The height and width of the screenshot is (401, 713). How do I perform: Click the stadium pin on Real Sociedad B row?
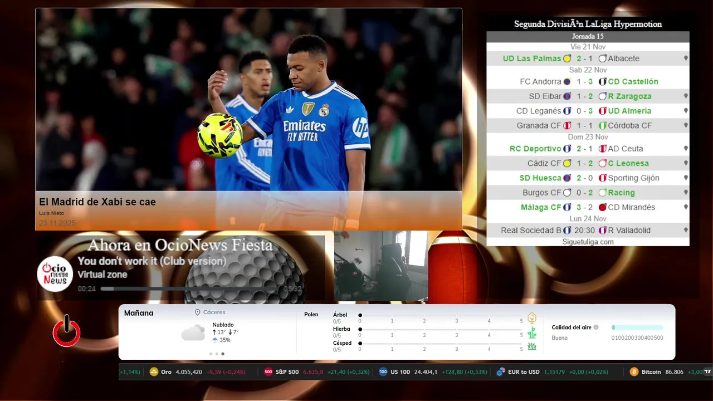coord(686,231)
